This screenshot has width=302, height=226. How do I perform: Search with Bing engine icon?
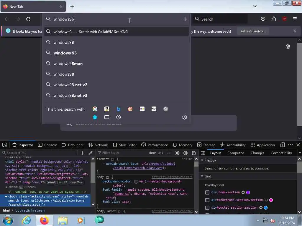tap(119, 109)
